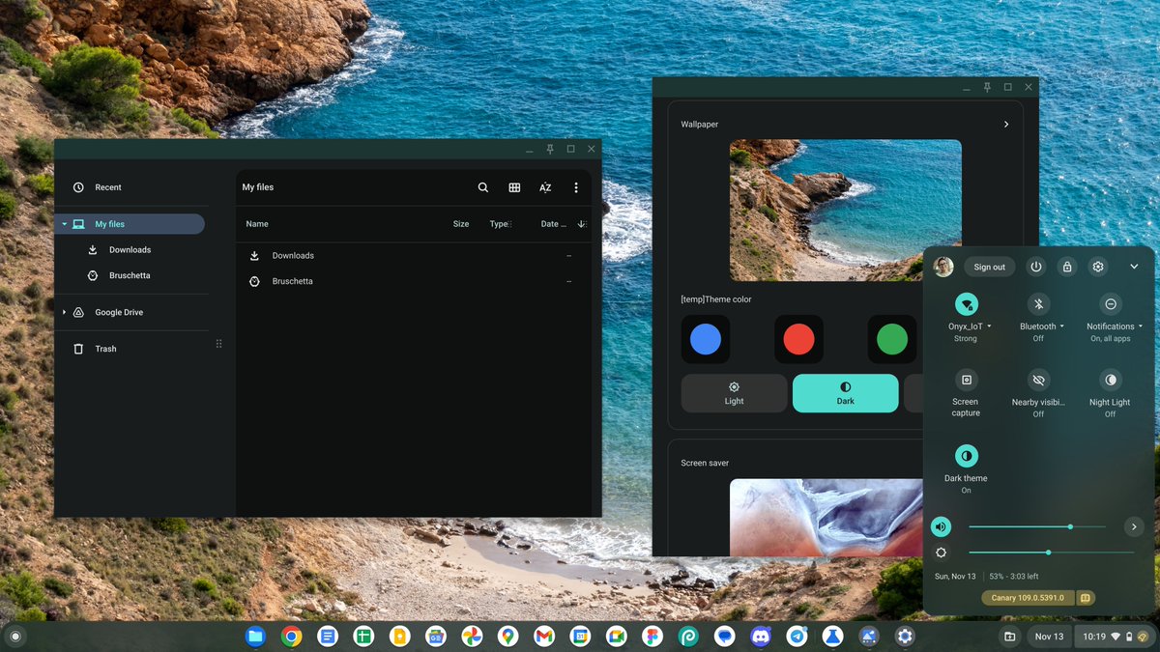Expand Google Drive in the Files sidebar
The height and width of the screenshot is (652, 1160).
[65, 312]
